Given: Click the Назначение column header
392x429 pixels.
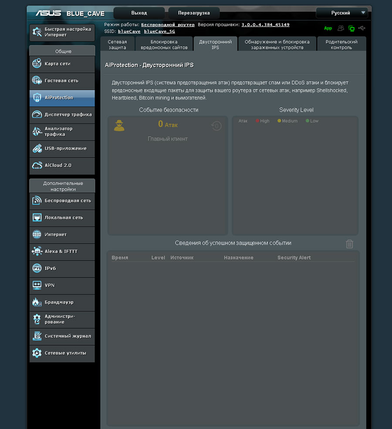Looking at the screenshot, I should click(239, 258).
